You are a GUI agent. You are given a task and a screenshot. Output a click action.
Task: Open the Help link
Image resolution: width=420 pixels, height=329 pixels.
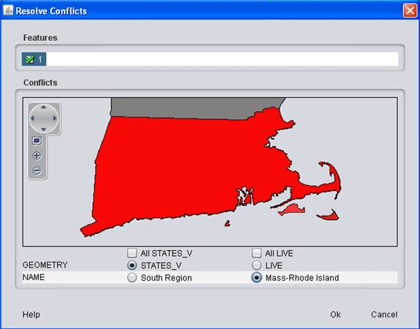point(31,314)
